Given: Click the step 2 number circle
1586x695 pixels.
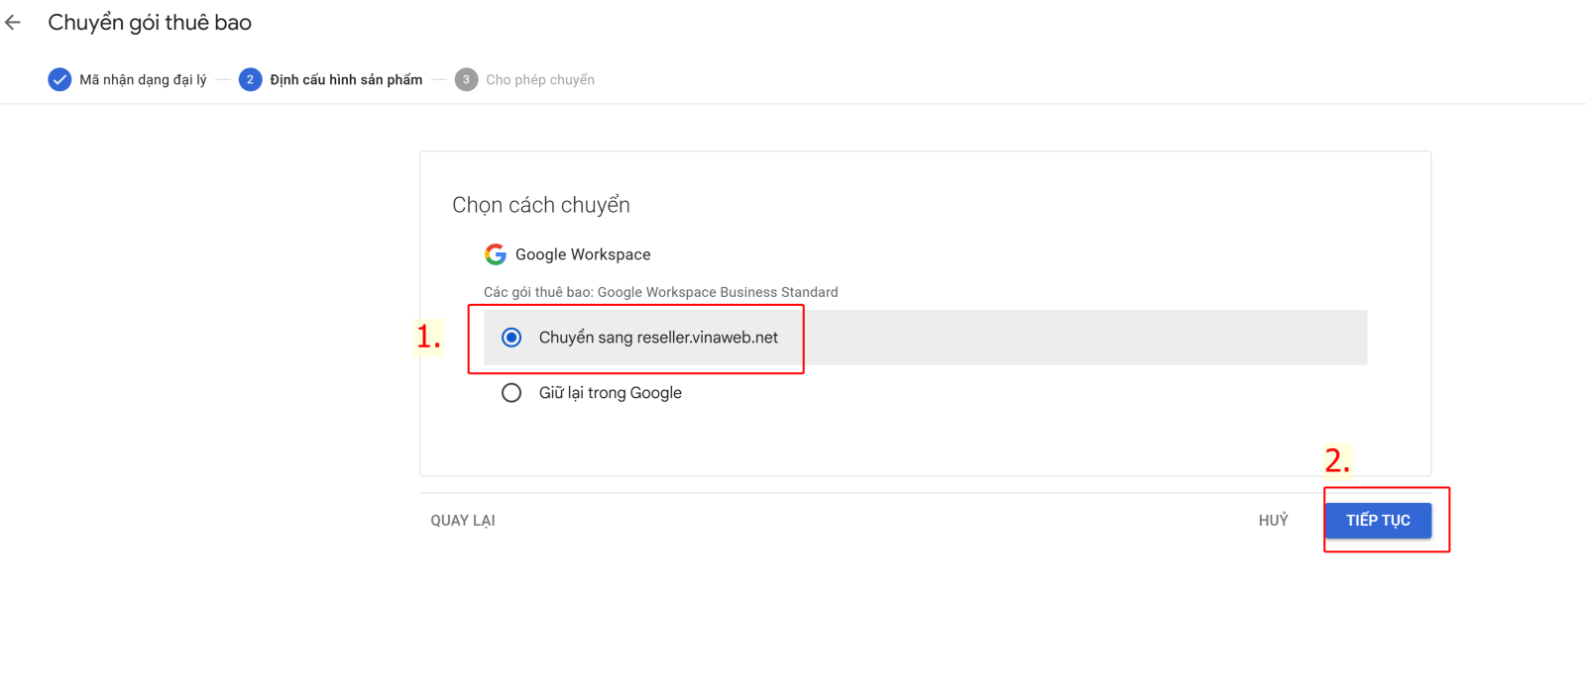Looking at the screenshot, I should (250, 79).
